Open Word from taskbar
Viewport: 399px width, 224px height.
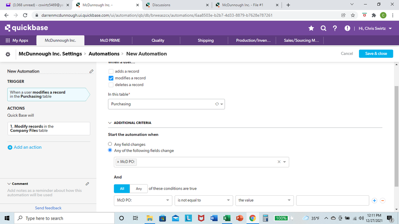pos(214,218)
